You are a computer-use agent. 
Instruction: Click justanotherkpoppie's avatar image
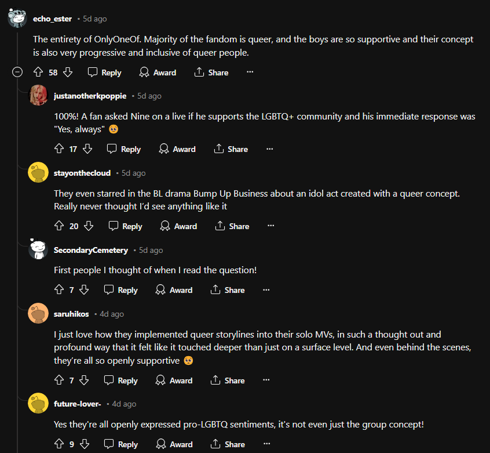coord(38,96)
